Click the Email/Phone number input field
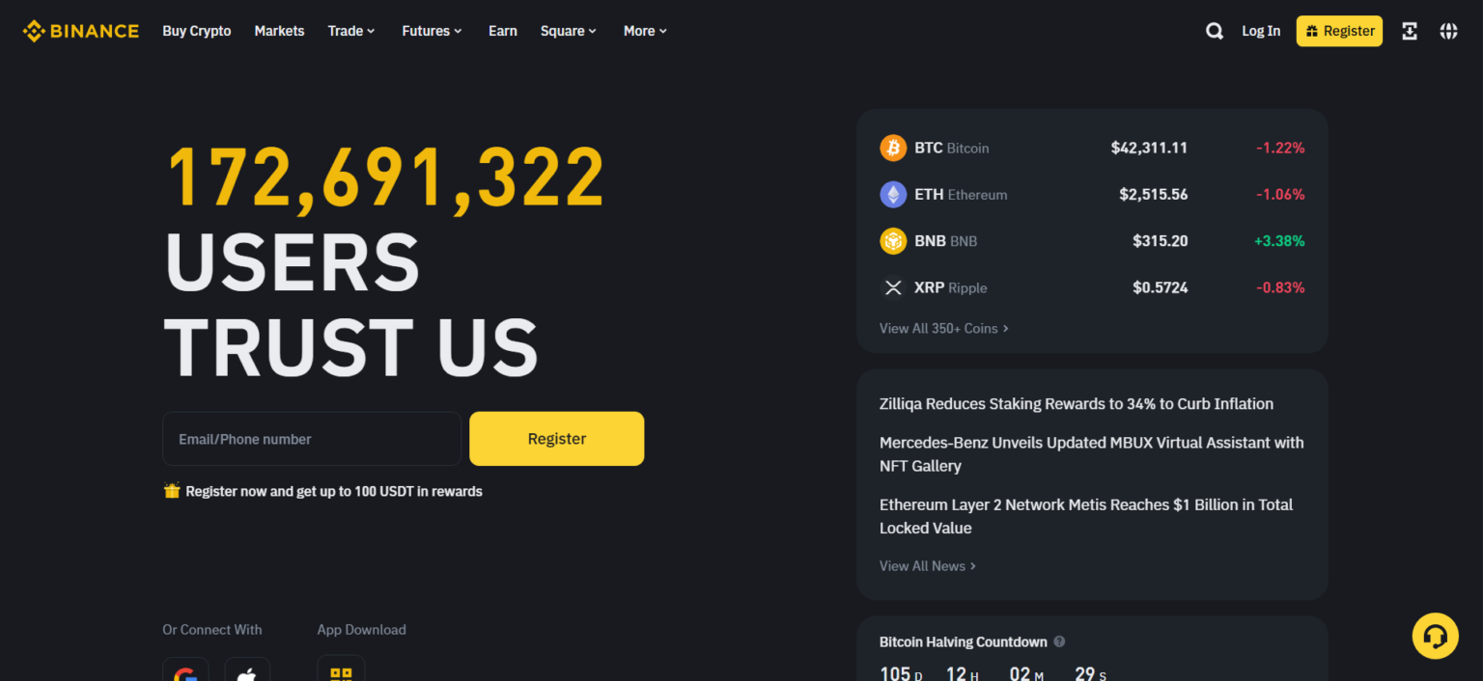 pyautogui.click(x=311, y=438)
